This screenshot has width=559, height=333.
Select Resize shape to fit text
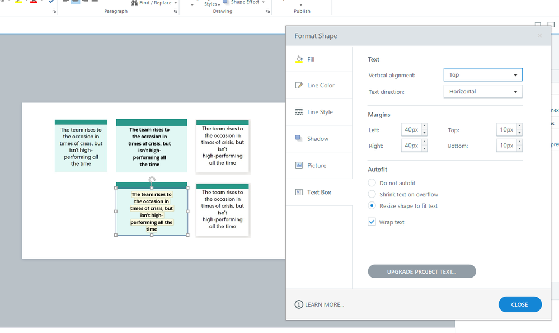click(x=372, y=206)
